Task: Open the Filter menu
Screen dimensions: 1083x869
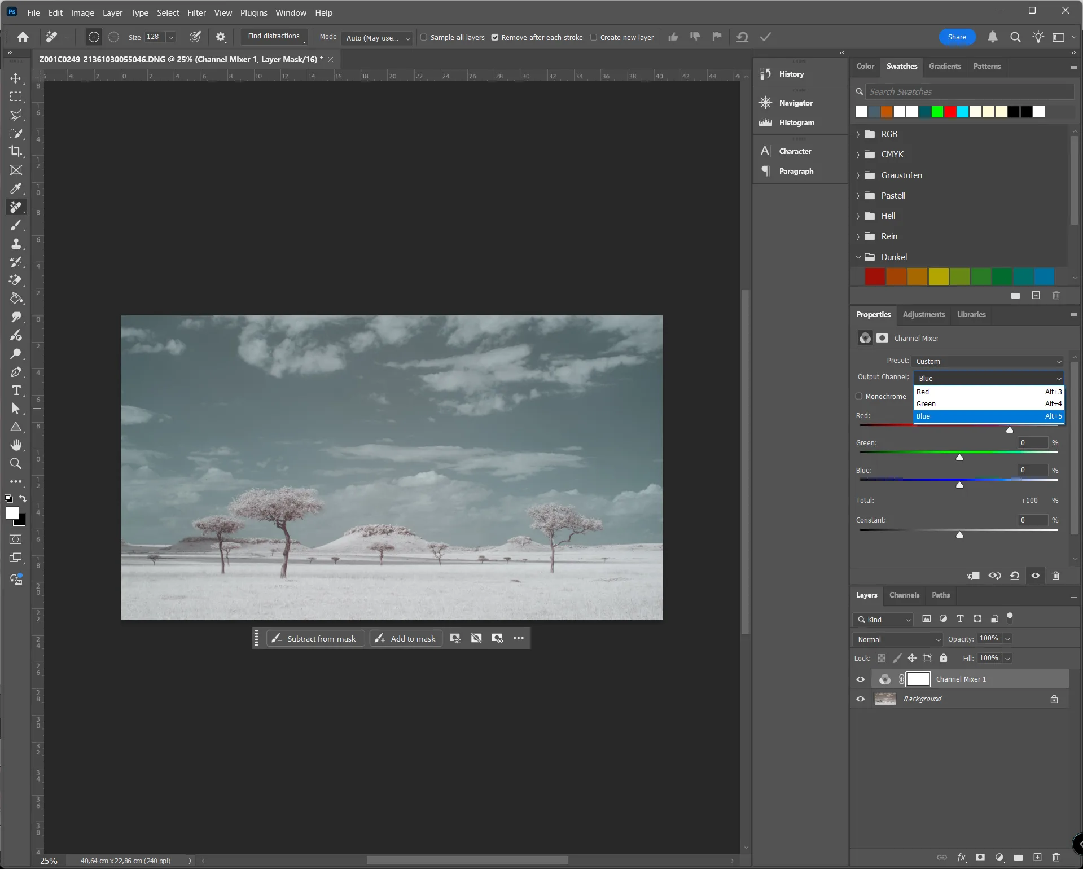Action: 196,12
